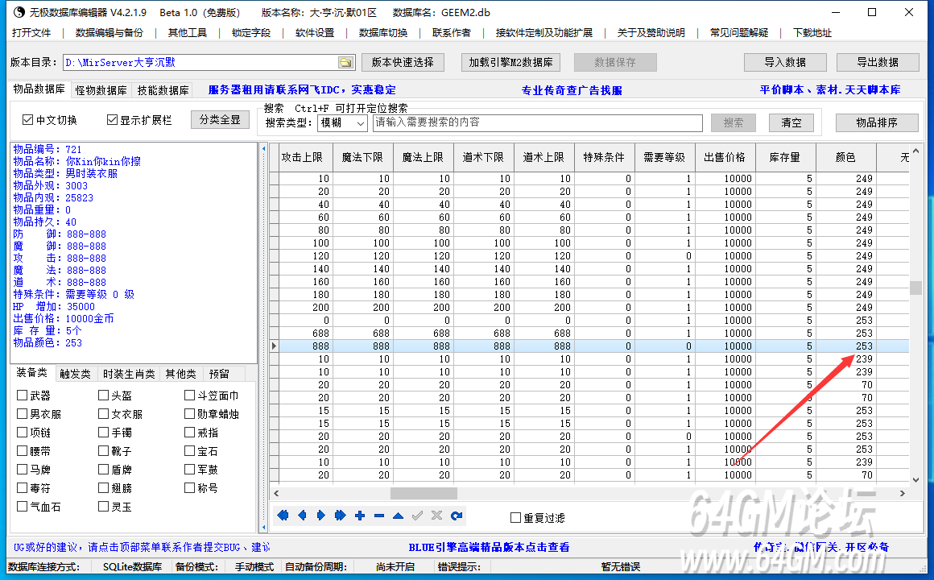Check the 斗笠面巾 category box
The height and width of the screenshot is (580, 934).
(x=189, y=396)
